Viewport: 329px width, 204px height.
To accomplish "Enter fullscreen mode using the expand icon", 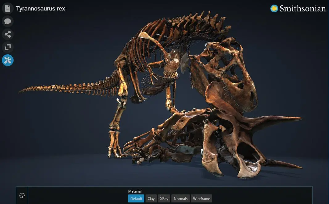I will (x=8, y=47).
